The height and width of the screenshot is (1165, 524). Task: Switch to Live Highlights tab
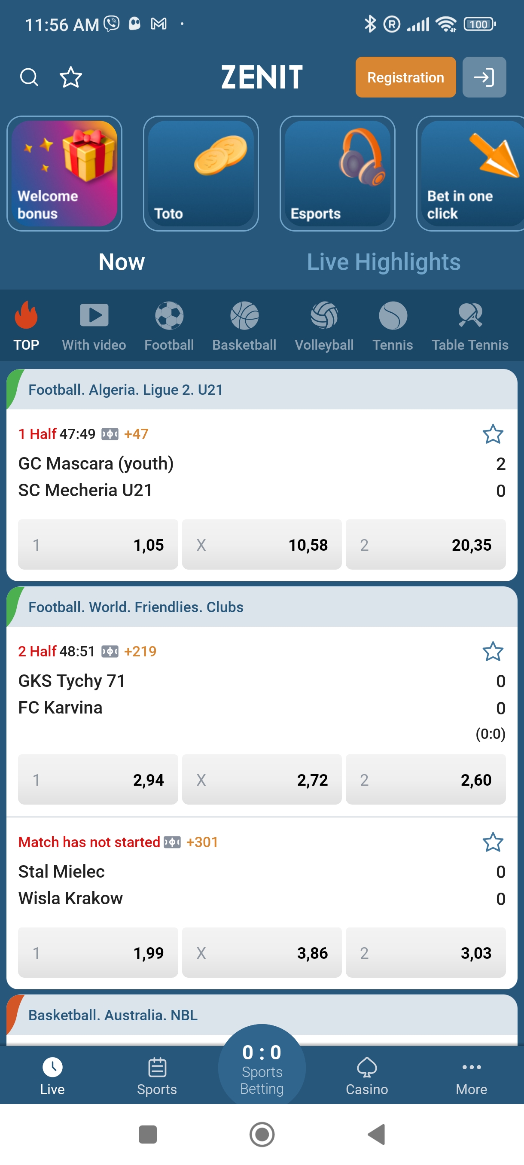click(x=384, y=262)
